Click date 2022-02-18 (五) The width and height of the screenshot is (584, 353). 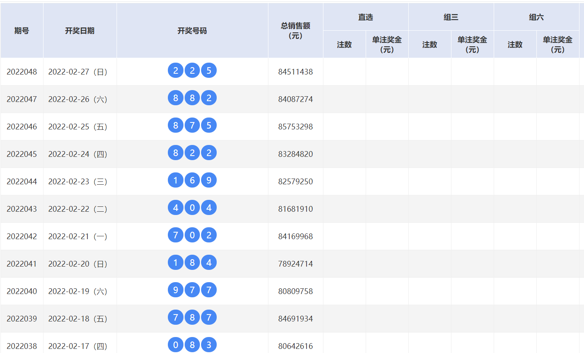[x=78, y=319]
